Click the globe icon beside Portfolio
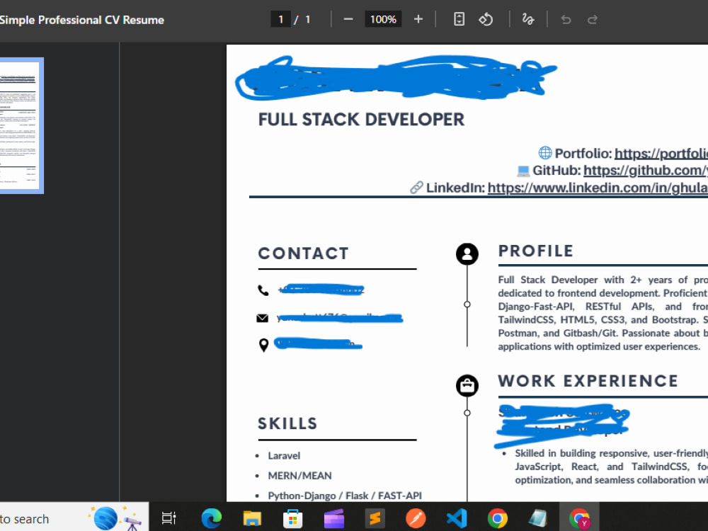This screenshot has height=531, width=708. tap(545, 153)
